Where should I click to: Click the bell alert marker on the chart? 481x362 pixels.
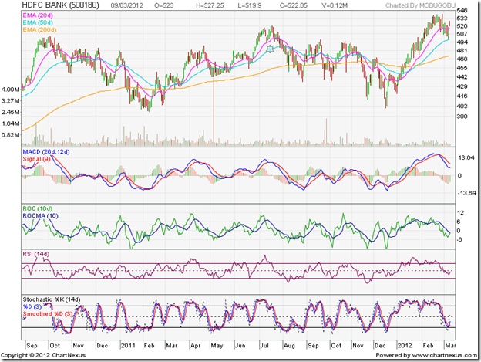tap(270, 49)
